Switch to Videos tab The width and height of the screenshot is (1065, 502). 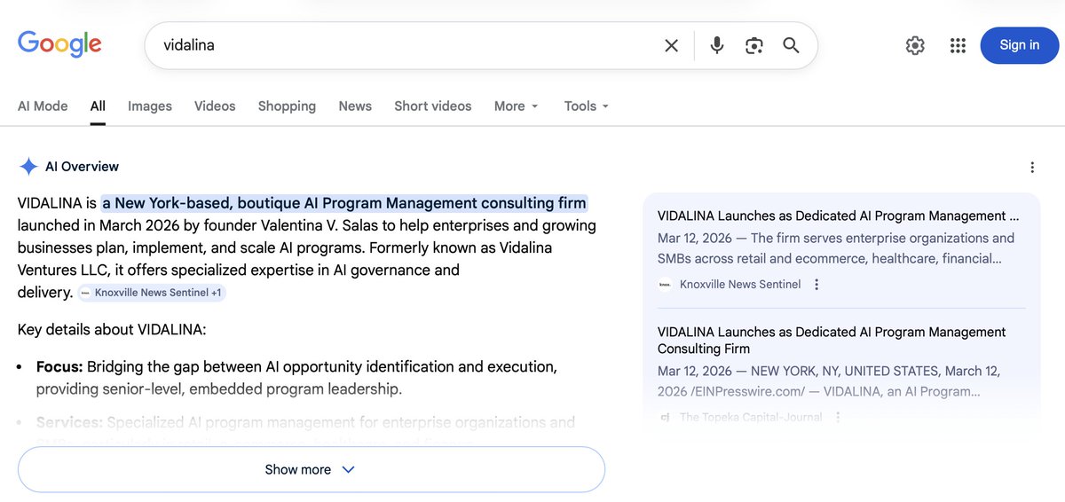pyautogui.click(x=215, y=106)
